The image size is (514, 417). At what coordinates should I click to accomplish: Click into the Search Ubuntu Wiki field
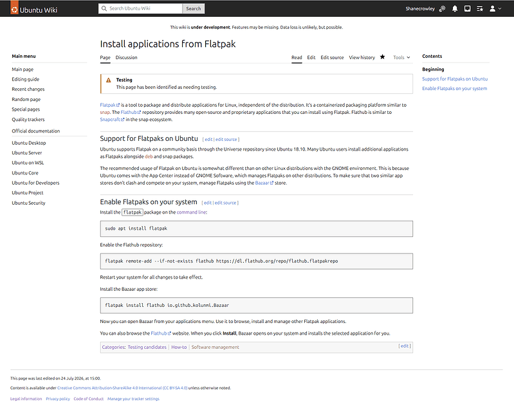(140, 8)
